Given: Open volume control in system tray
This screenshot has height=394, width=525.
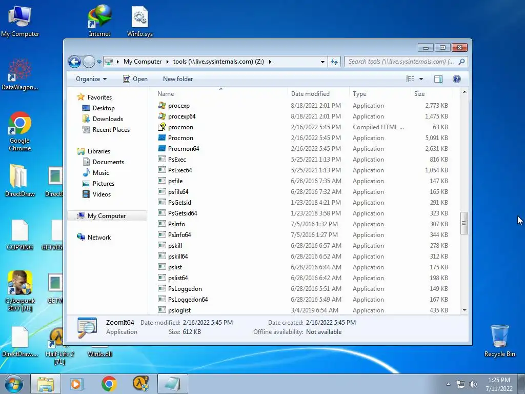Looking at the screenshot, I should coord(473,384).
